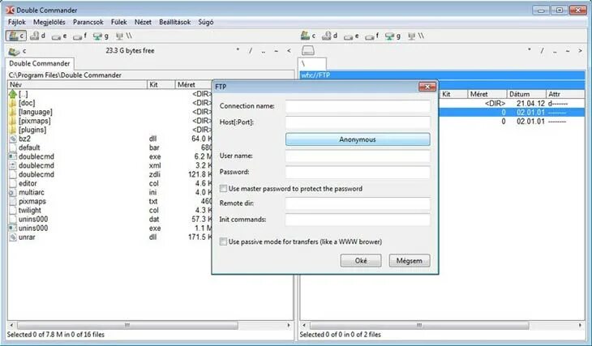Sort right panel by Attr column
Image resolution: width=592 pixels, height=346 pixels.
(565, 94)
